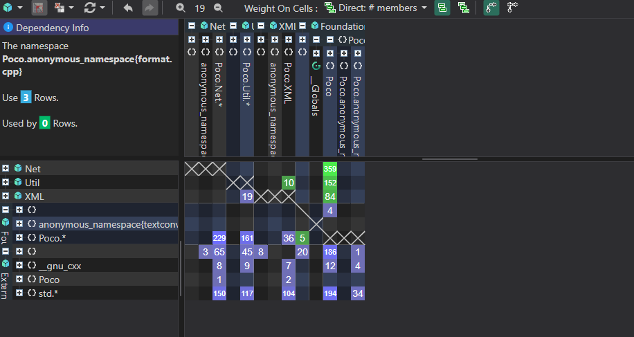Screen dimensions: 634x337
Task: Click the Dependency Info header icon
Action: (x=8, y=28)
